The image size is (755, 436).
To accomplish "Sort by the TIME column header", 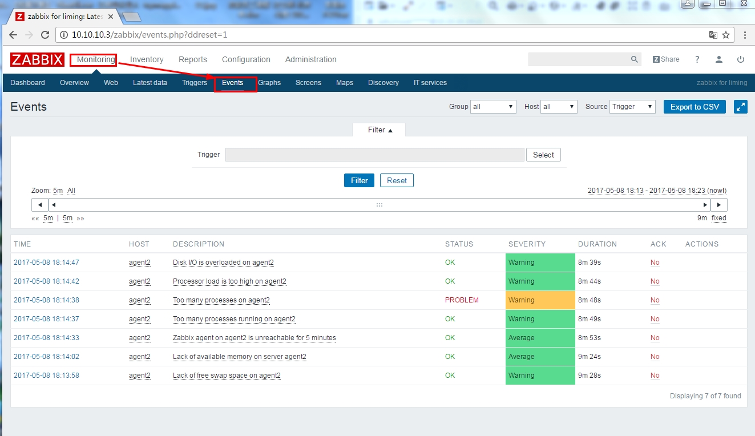I will pyautogui.click(x=22, y=244).
